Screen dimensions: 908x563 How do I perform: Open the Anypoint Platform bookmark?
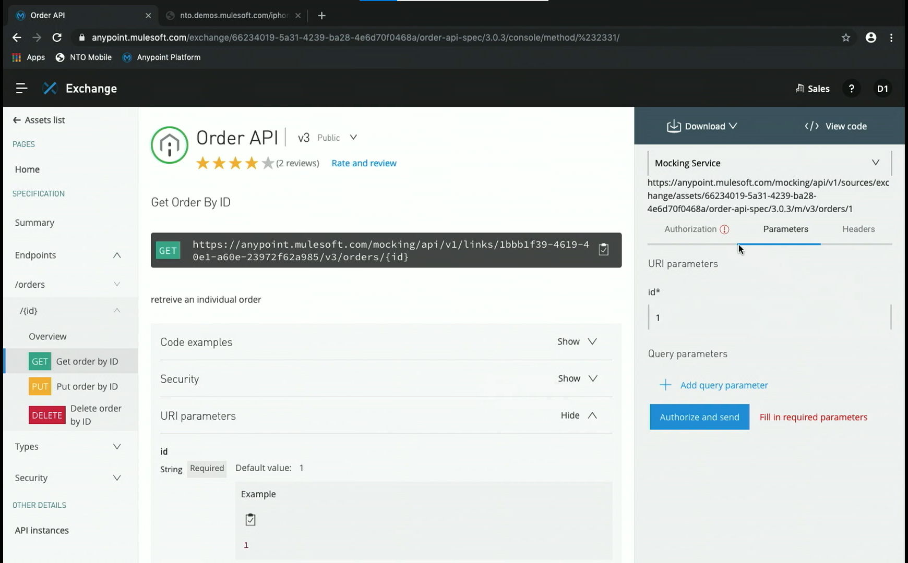point(161,57)
